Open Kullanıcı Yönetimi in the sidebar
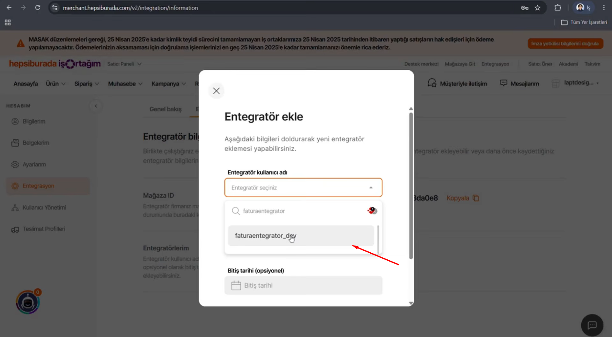This screenshot has height=337, width=612. point(44,207)
